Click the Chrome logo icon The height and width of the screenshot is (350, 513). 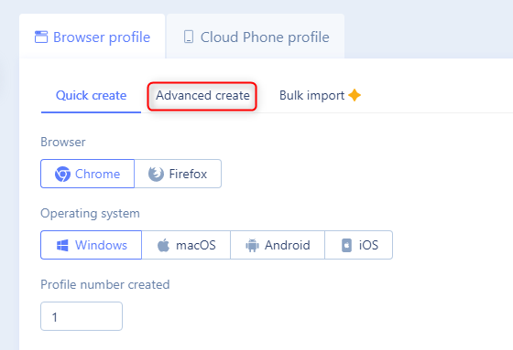coord(62,174)
